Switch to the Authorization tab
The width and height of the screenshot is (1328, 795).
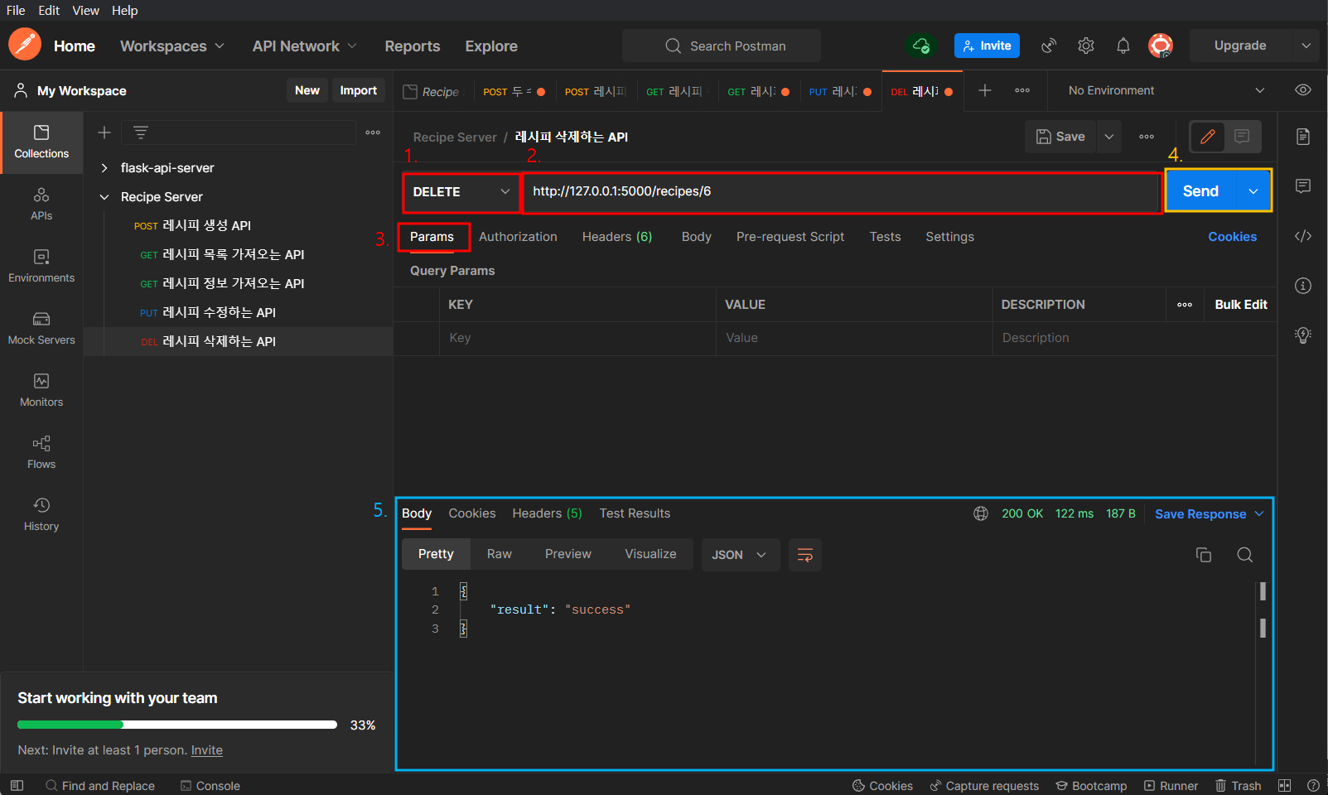tap(518, 237)
